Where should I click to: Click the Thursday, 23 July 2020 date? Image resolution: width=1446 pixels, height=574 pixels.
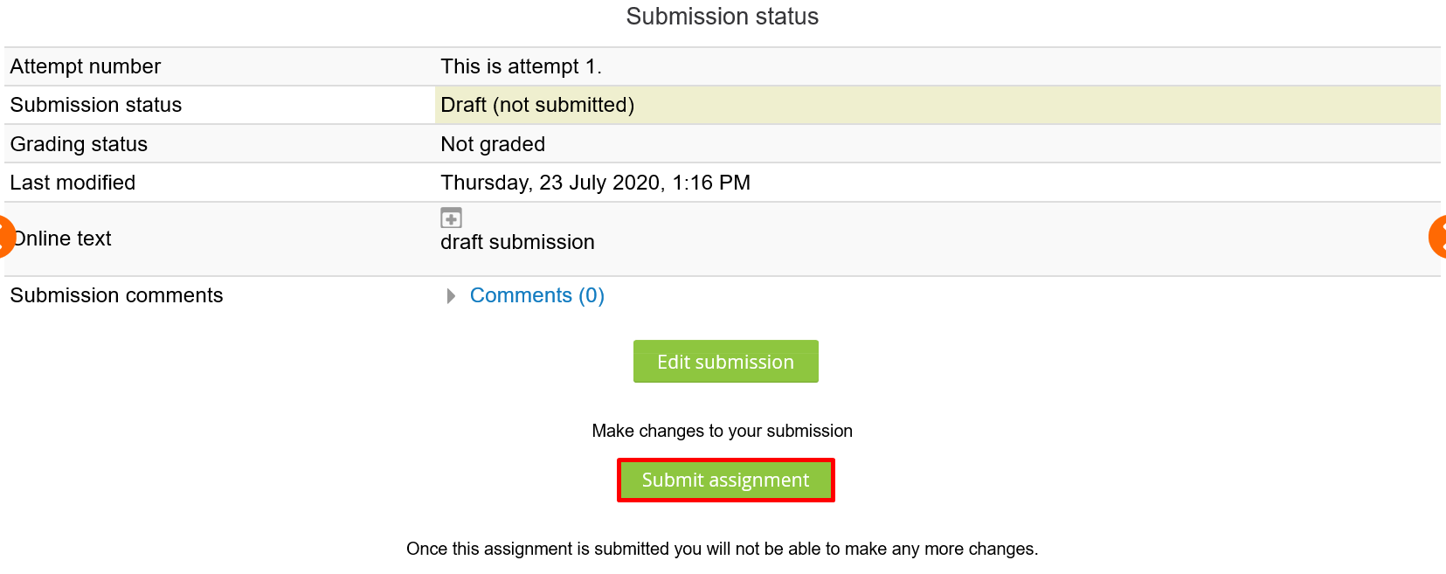point(595,183)
